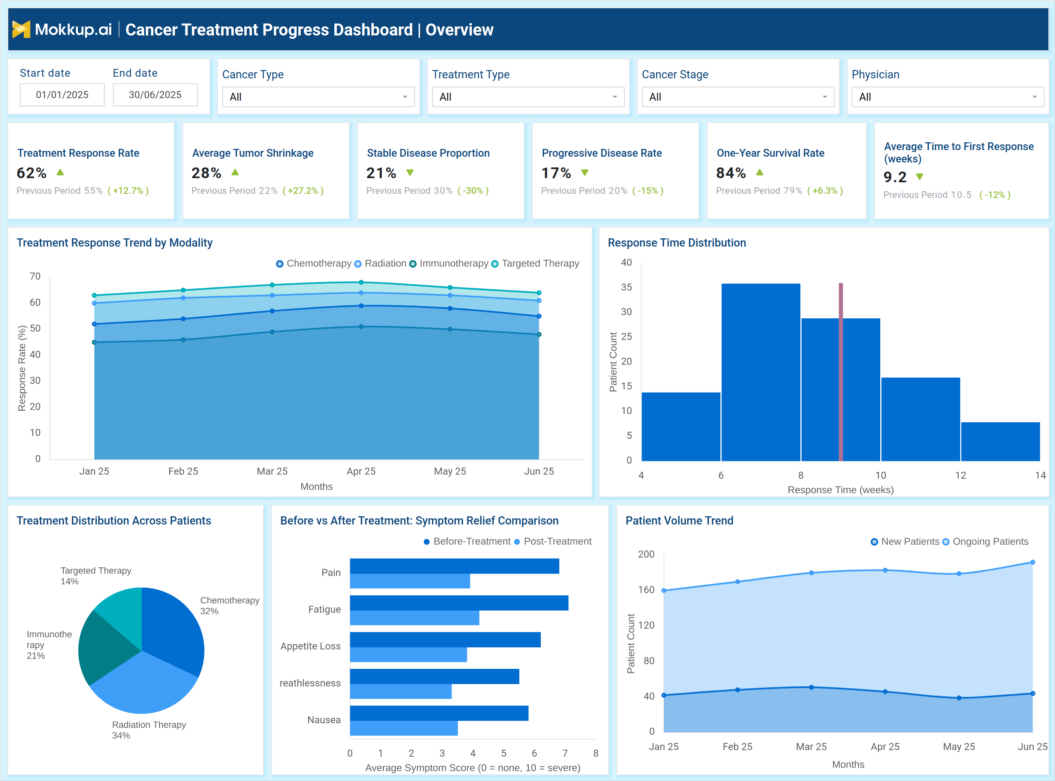This screenshot has height=781, width=1055.
Task: Click the Average Time to First Response title
Action: point(959,153)
